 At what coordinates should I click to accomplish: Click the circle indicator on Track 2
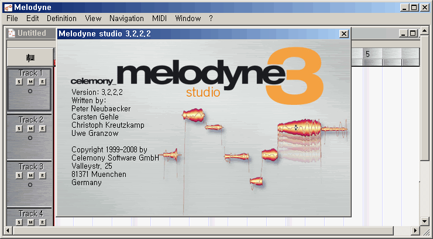(x=30, y=138)
